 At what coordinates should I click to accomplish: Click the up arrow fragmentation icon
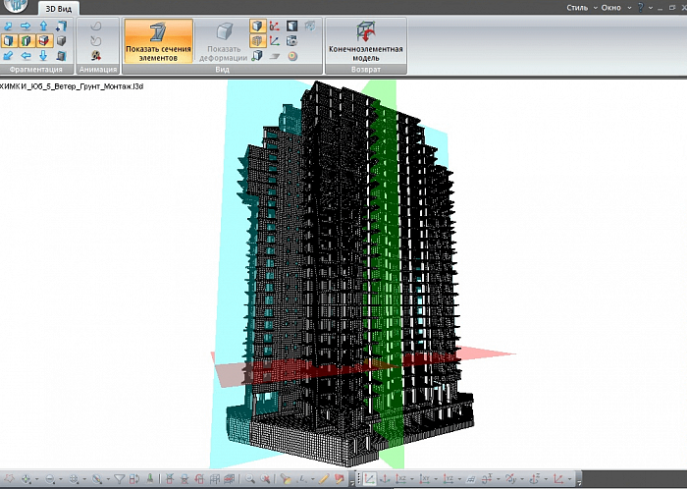tap(44, 26)
